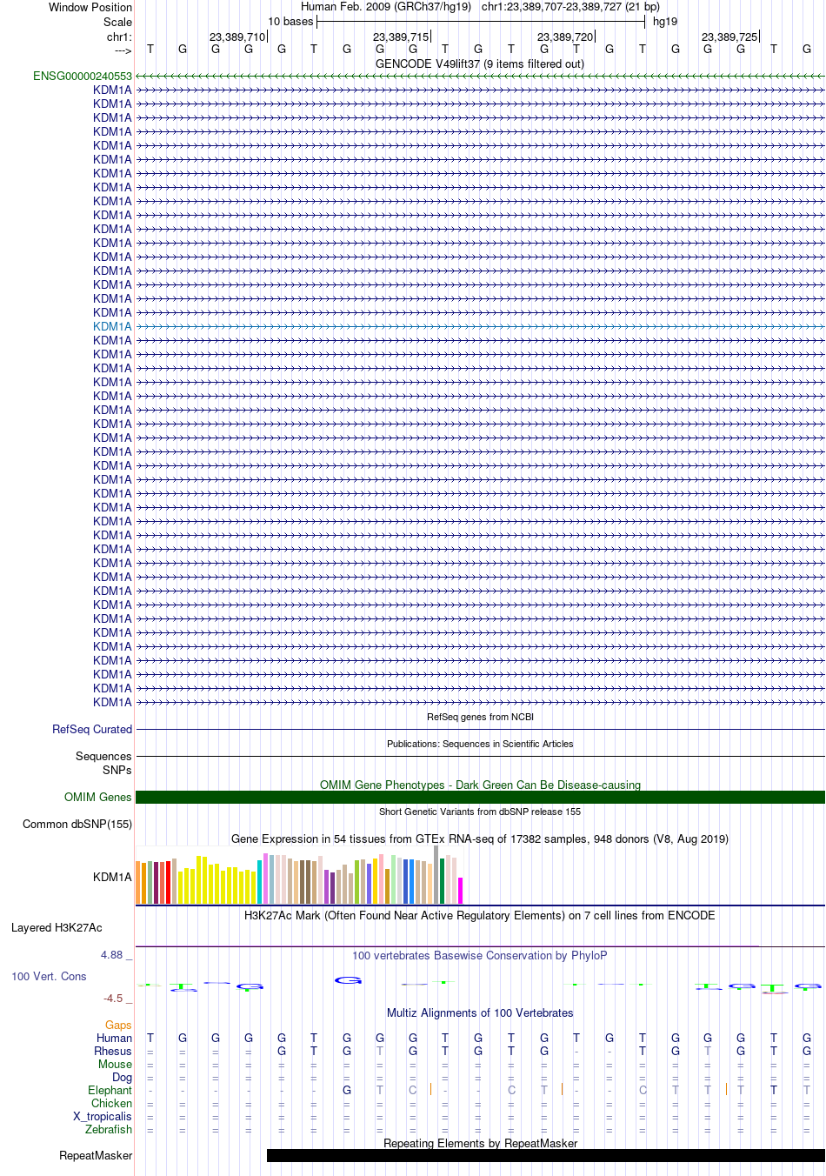Click the Mouse species label

click(x=116, y=1065)
